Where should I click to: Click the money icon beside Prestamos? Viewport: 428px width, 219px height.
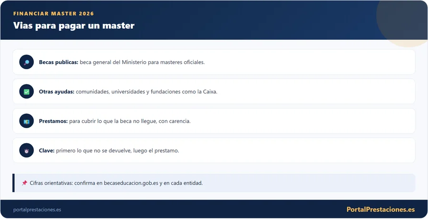click(x=27, y=121)
